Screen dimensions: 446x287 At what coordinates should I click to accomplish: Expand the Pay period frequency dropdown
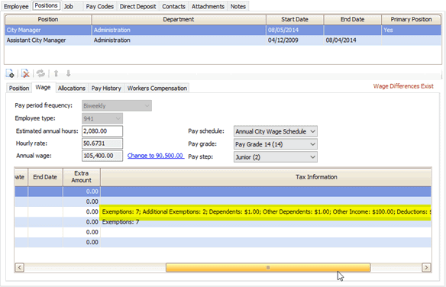tap(117, 105)
